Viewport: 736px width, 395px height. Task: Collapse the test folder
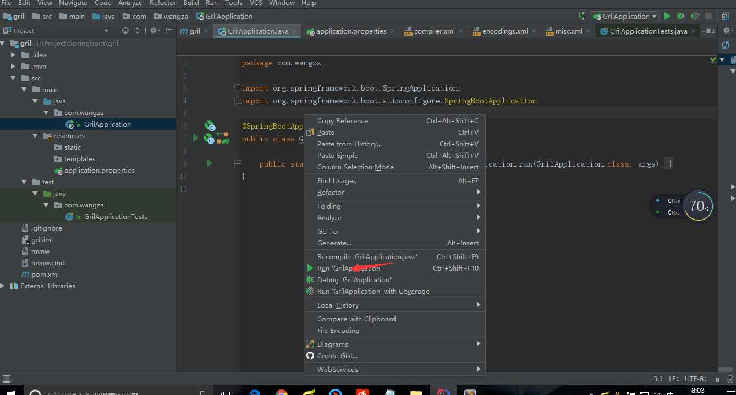(24, 182)
